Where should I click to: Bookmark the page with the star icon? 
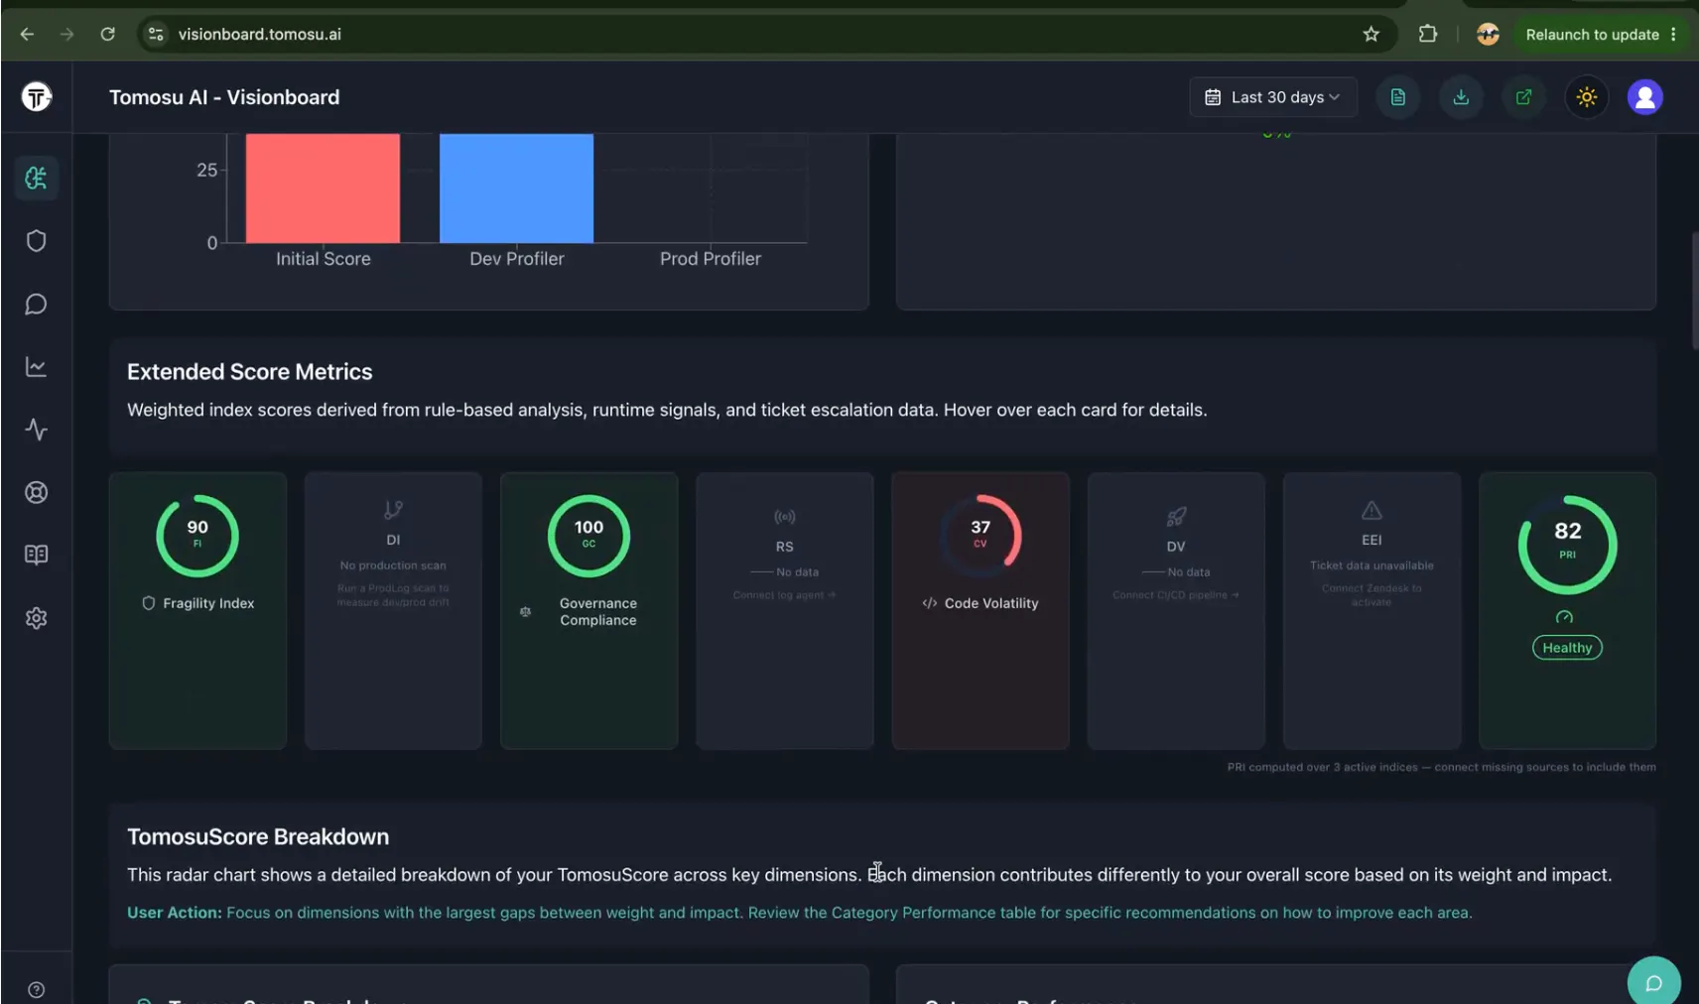coord(1372,34)
